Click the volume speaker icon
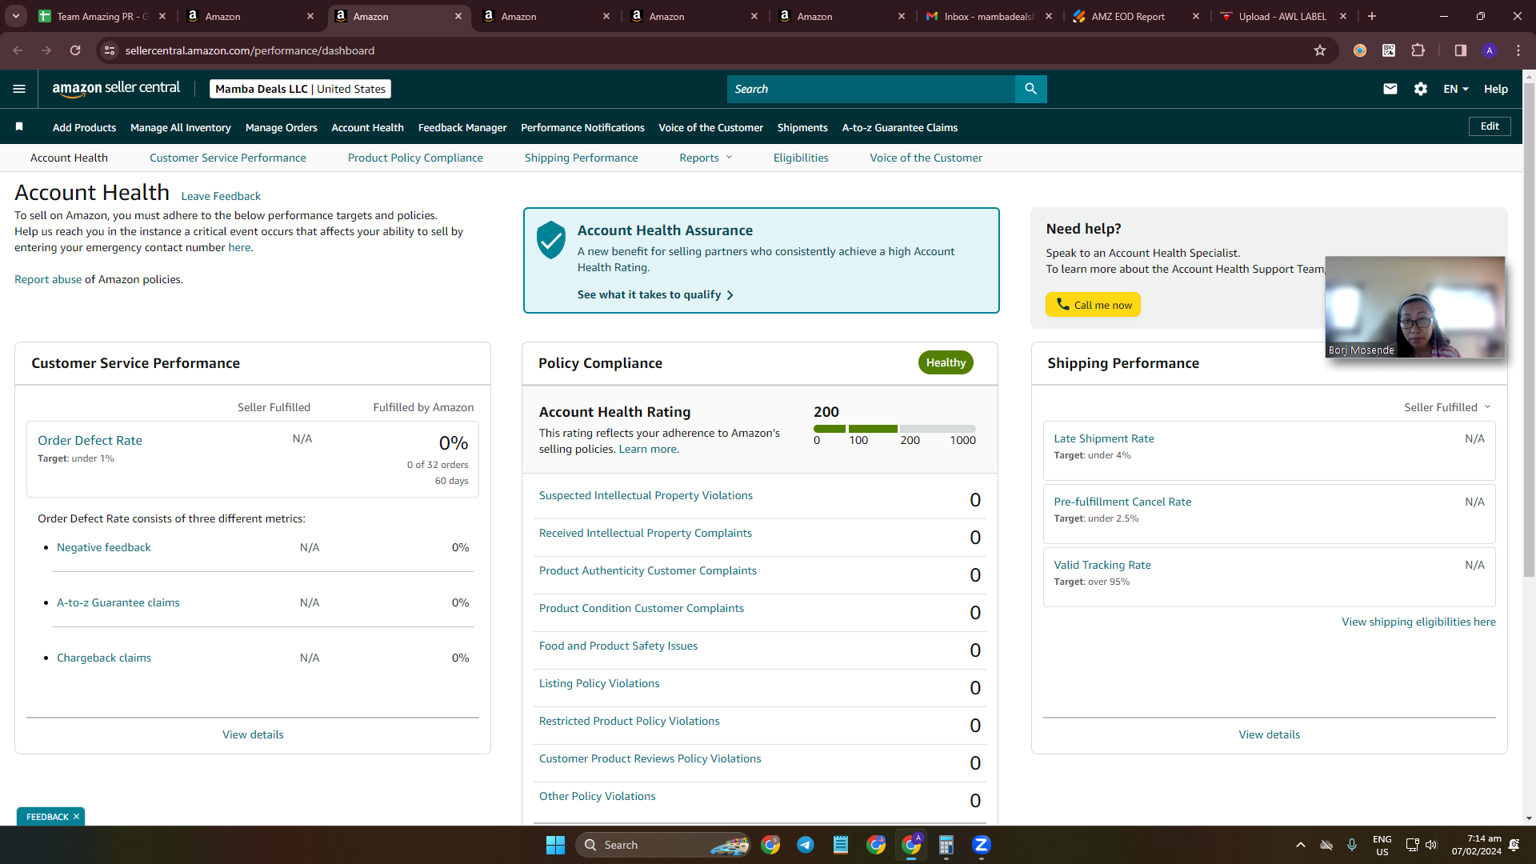 pyautogui.click(x=1431, y=845)
